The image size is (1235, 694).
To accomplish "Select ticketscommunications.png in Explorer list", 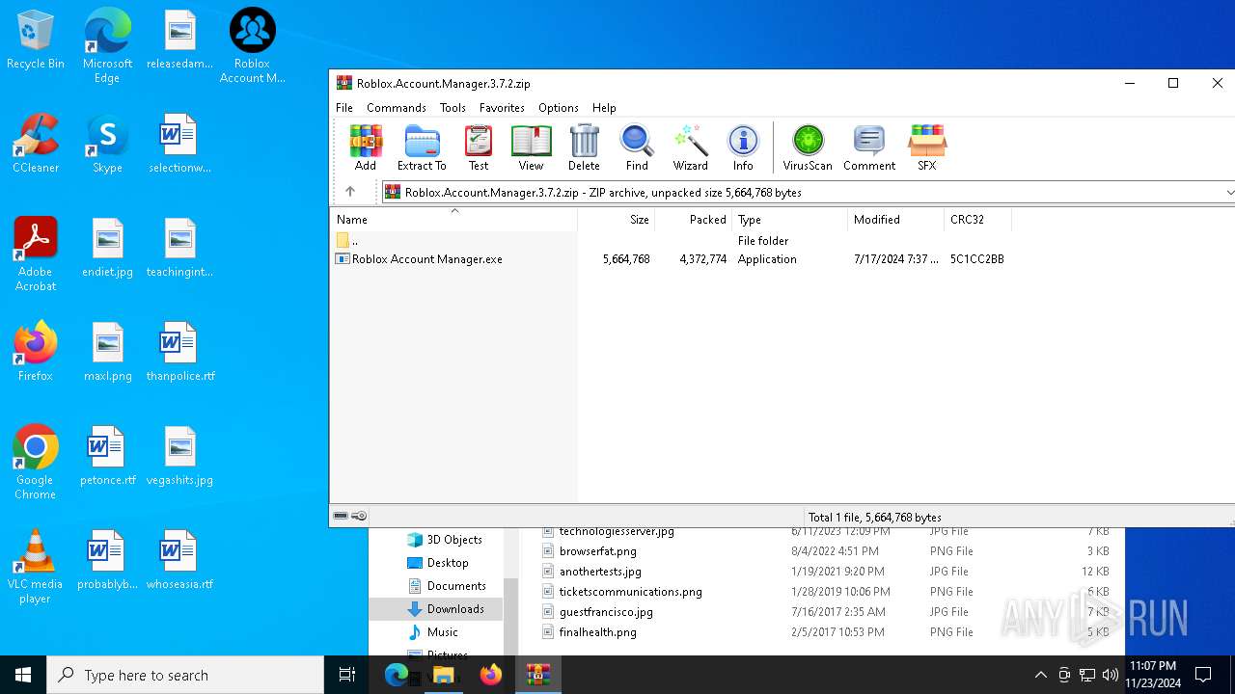I will [x=630, y=592].
